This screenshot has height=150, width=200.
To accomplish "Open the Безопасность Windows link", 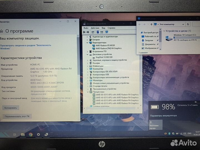I will [26, 47].
